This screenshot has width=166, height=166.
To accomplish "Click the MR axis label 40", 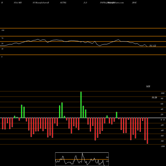I will (x=162, y=109).
